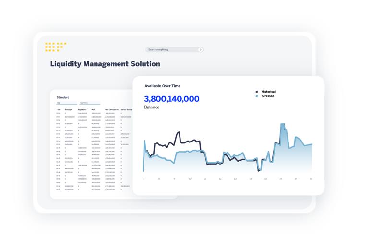
Task: Click the 12 tick on chart axis
Action: click(220, 179)
